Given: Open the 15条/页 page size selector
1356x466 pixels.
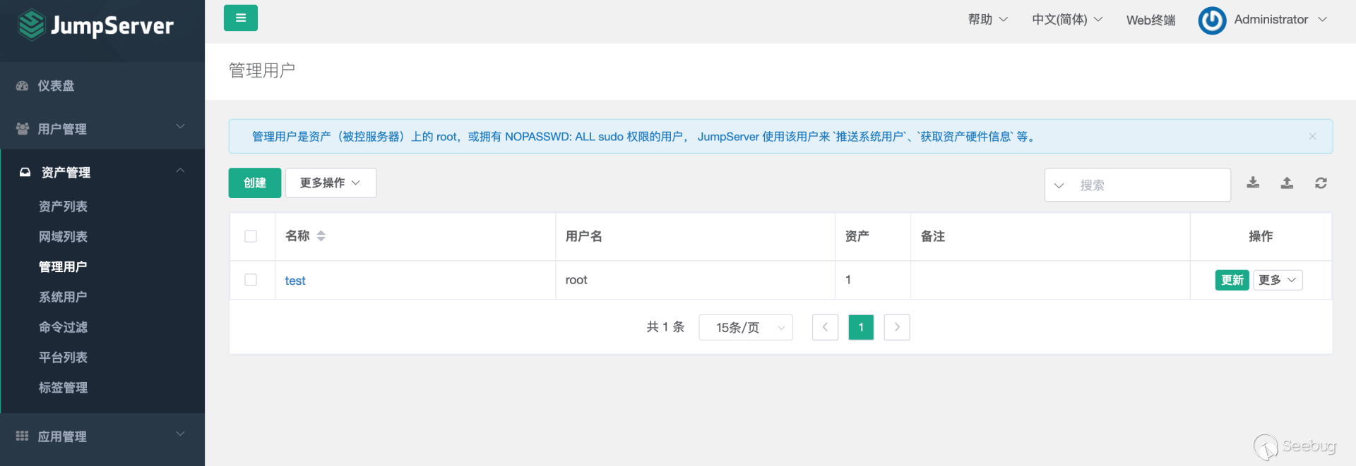Looking at the screenshot, I should pyautogui.click(x=746, y=327).
